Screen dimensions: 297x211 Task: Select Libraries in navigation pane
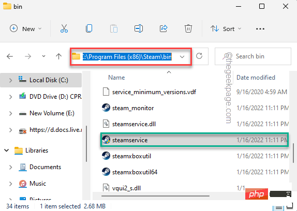point(37,150)
